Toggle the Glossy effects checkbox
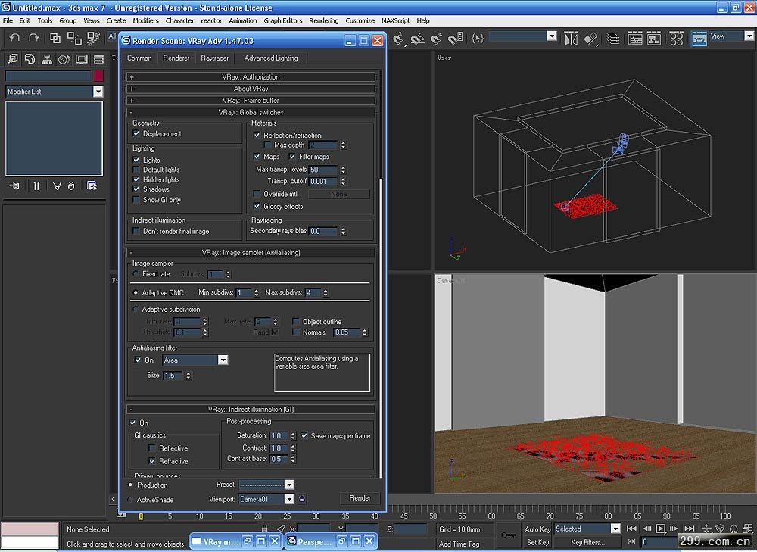Screen dimensions: 757x552 pos(257,206)
